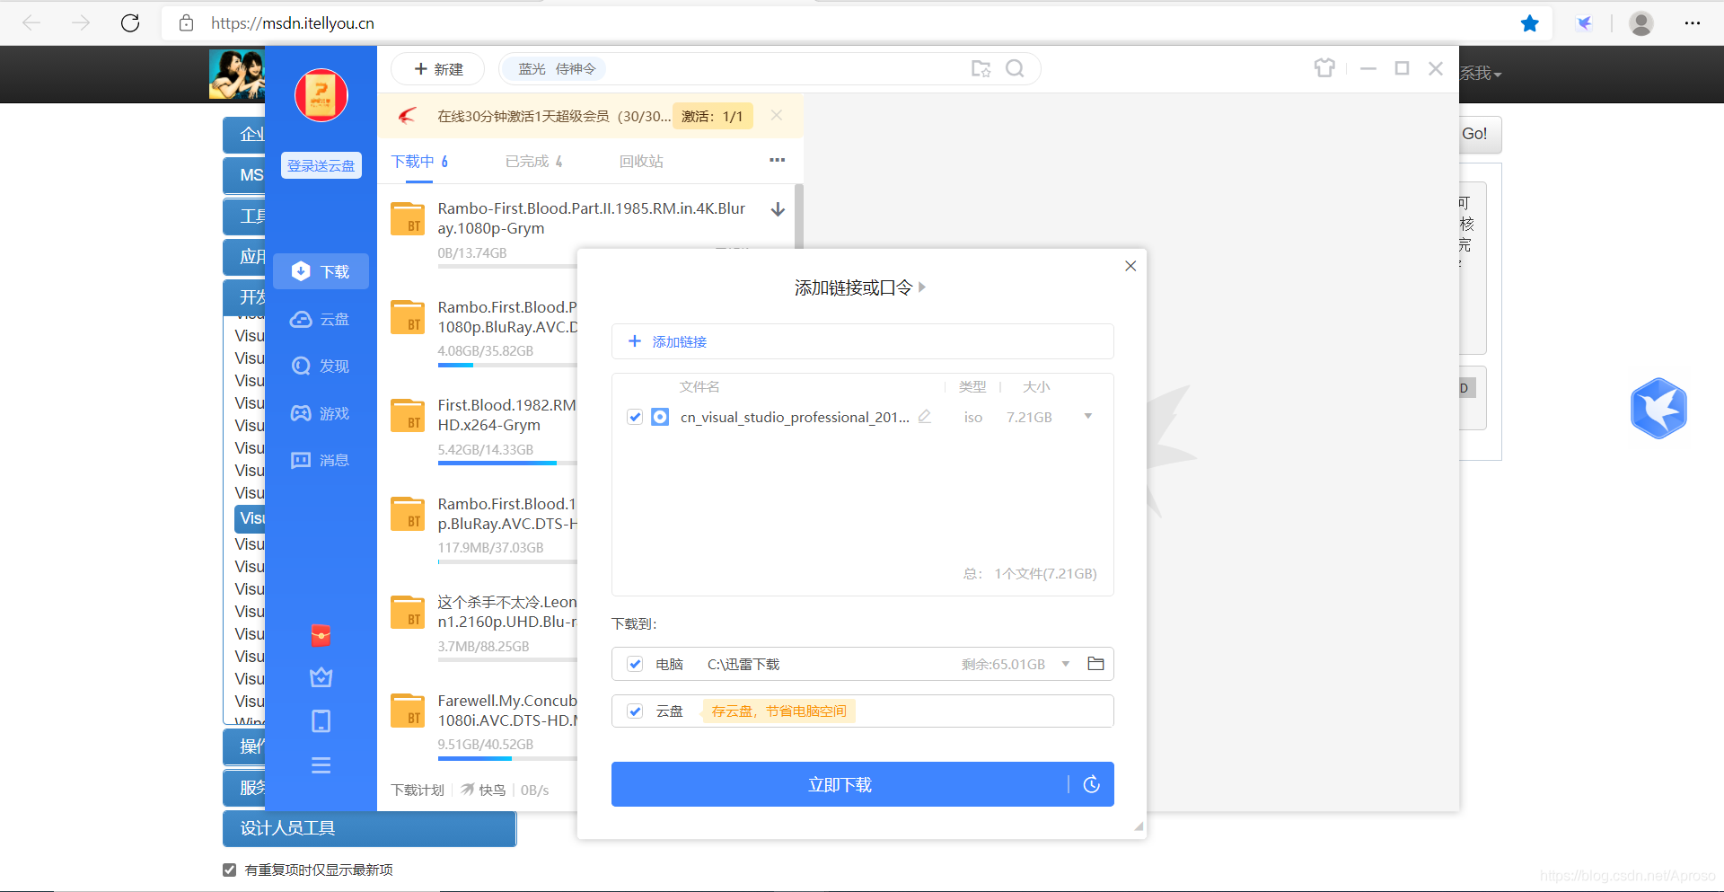Expand the 添加链接或口令 title arrow
The width and height of the screenshot is (1724, 892).
pos(922,287)
